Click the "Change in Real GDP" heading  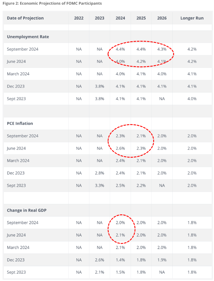pos(27,210)
